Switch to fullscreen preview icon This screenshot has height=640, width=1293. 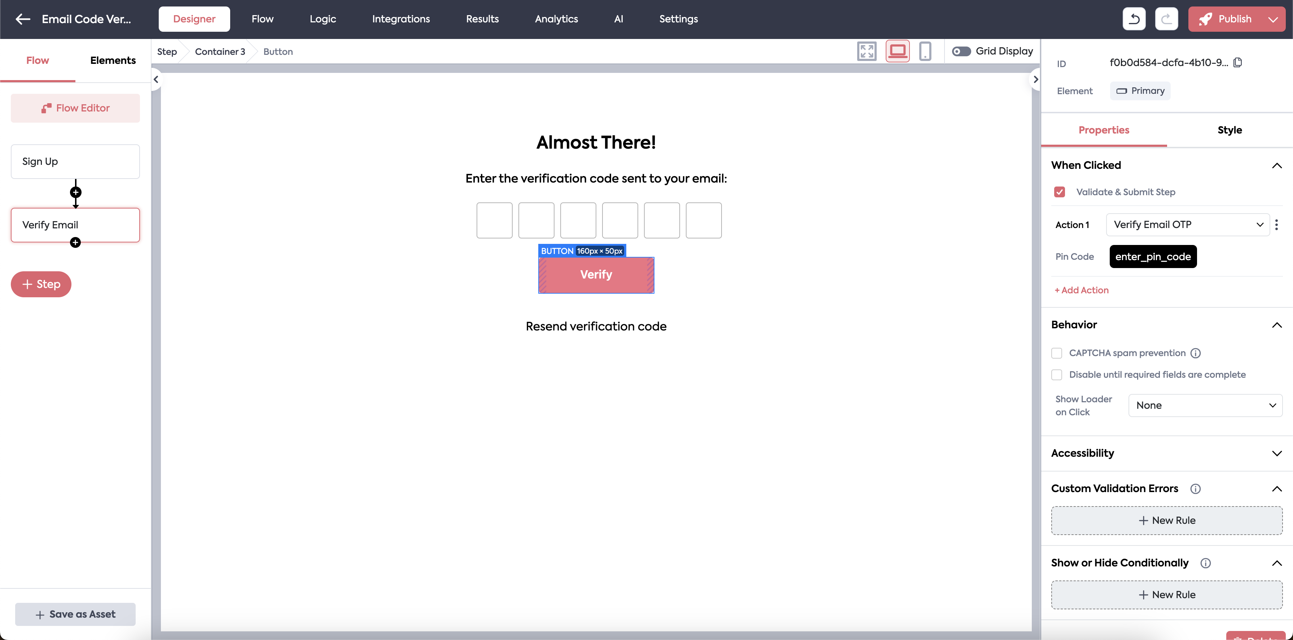click(866, 51)
